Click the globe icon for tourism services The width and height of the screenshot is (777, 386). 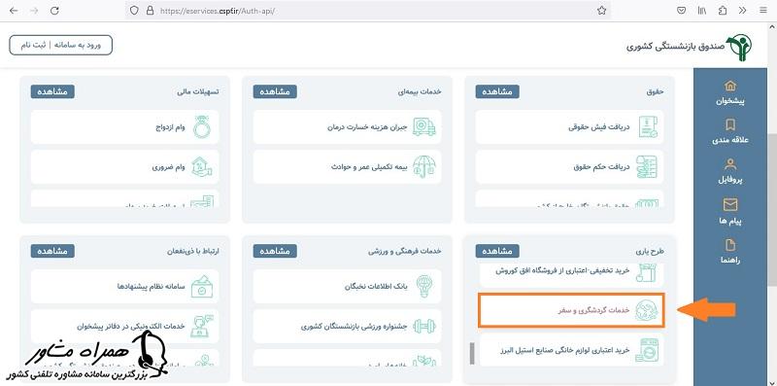point(647,310)
